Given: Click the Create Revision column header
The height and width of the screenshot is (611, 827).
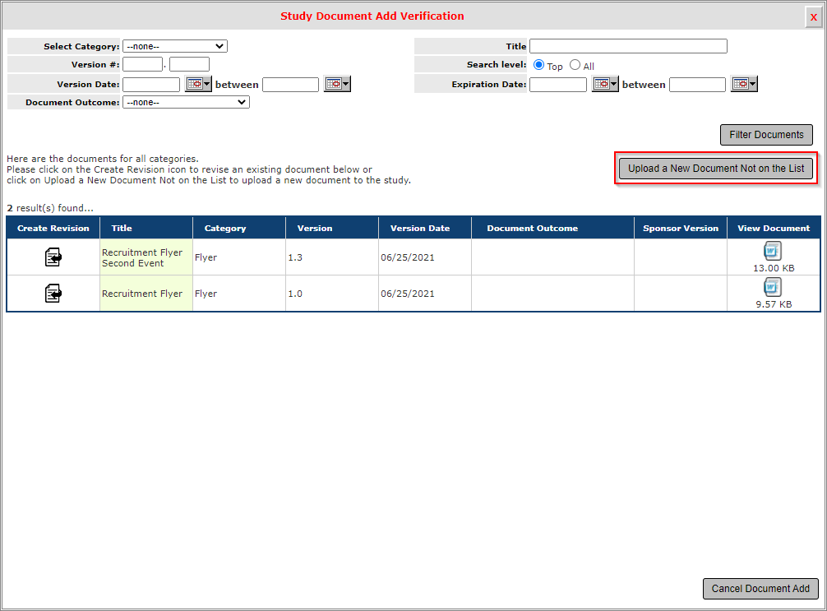Looking at the screenshot, I should pyautogui.click(x=53, y=228).
